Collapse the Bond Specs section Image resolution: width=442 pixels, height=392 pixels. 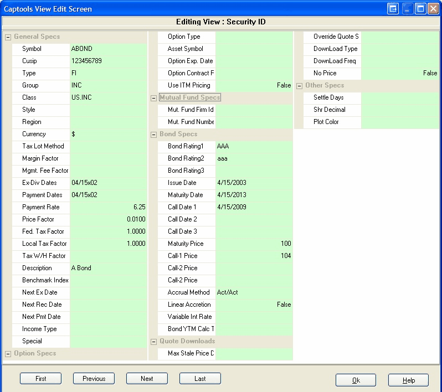click(x=154, y=135)
